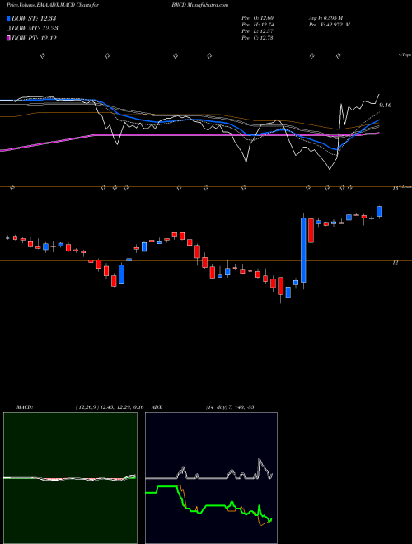Open the dark blue ADX indicator panel

pyautogui.click(x=211, y=478)
